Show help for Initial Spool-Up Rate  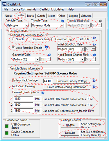(x=94, y=45)
